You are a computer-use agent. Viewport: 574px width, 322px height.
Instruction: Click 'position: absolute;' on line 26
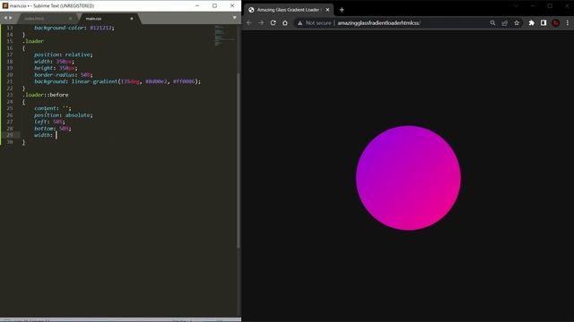(64, 114)
